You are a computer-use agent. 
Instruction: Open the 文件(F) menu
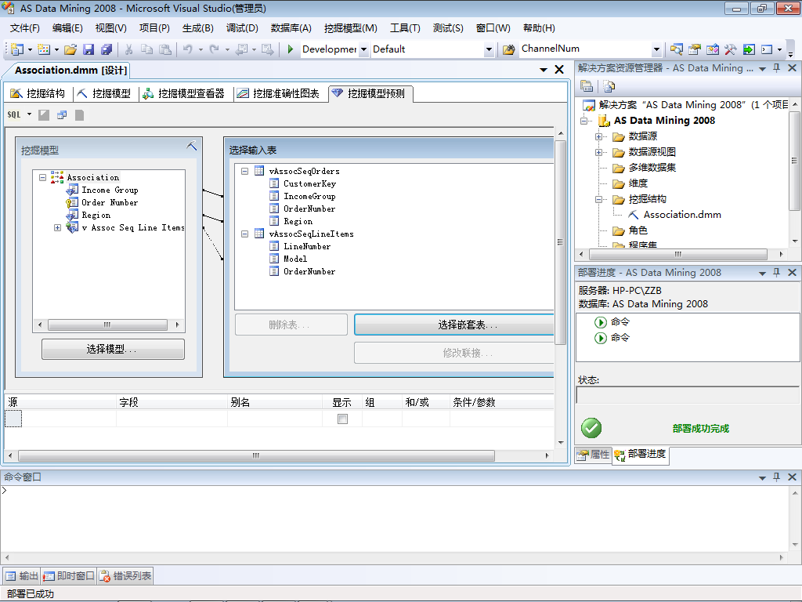[x=24, y=28]
